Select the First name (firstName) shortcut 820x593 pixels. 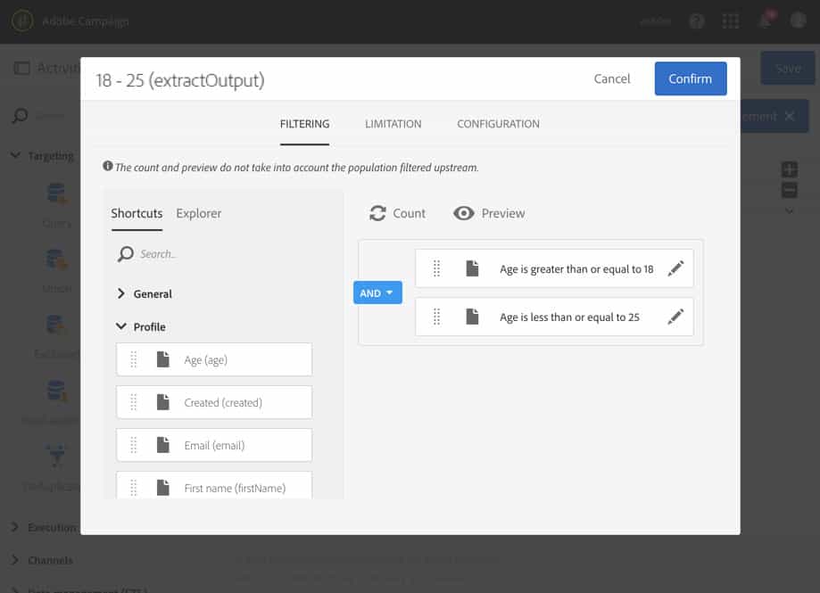tap(214, 486)
